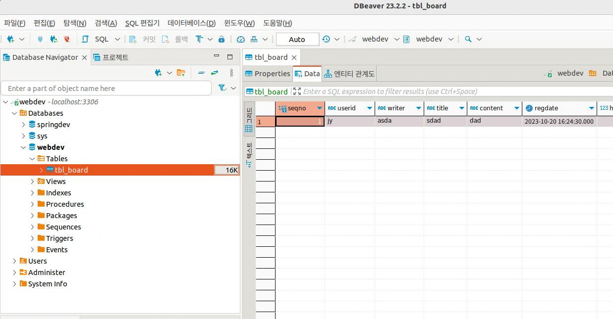Switch to 그리드 view side tab
Image resolution: width=613 pixels, height=319 pixels.
click(249, 119)
